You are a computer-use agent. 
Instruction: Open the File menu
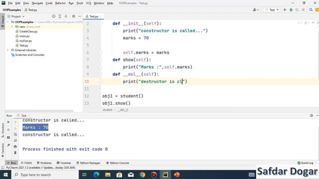[x=10, y=3]
